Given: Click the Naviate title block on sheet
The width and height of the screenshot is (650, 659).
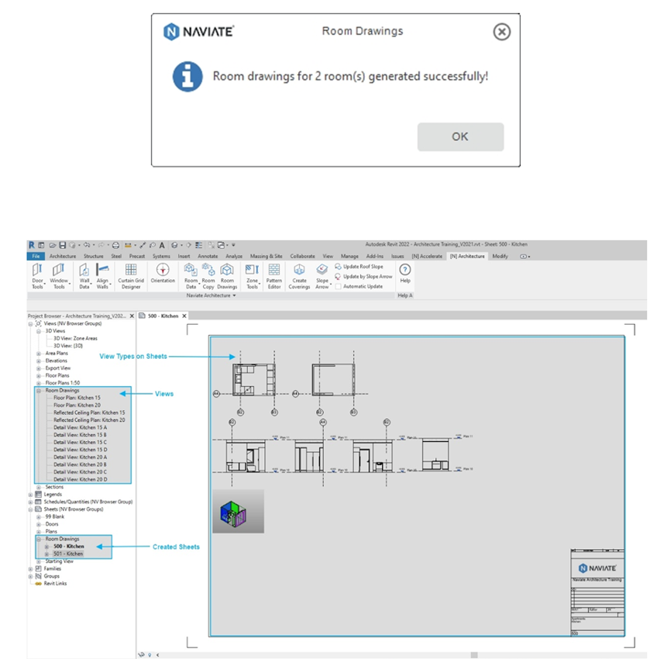Looking at the screenshot, I should tap(597, 592).
